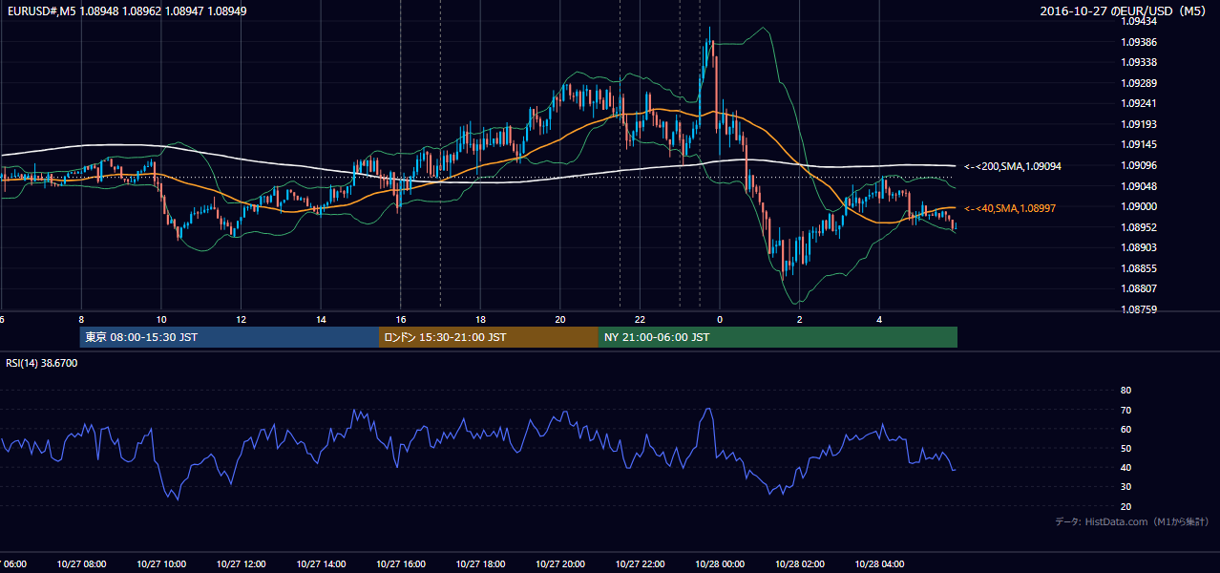Click price axis value 1.09096

(1139, 165)
